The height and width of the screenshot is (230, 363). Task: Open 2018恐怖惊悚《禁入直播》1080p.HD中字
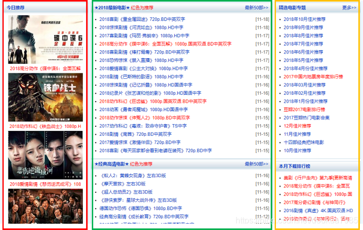pyautogui.click(x=141, y=60)
